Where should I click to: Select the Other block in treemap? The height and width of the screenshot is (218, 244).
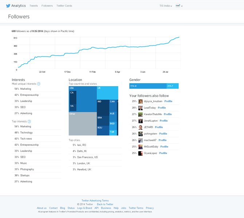point(83,124)
